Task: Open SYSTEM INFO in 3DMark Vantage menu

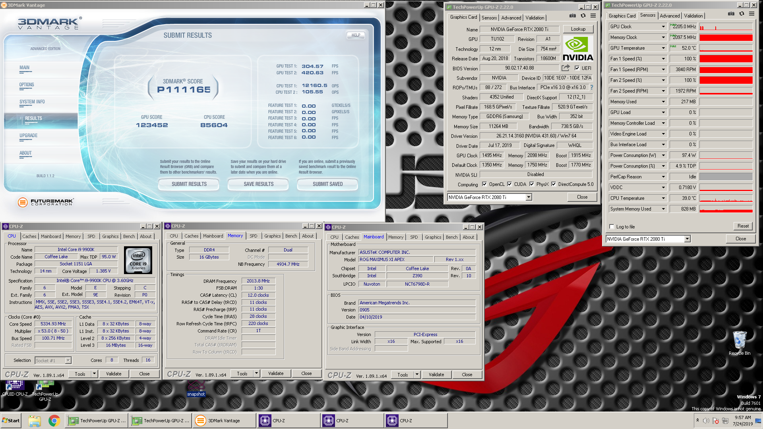Action: [x=32, y=102]
